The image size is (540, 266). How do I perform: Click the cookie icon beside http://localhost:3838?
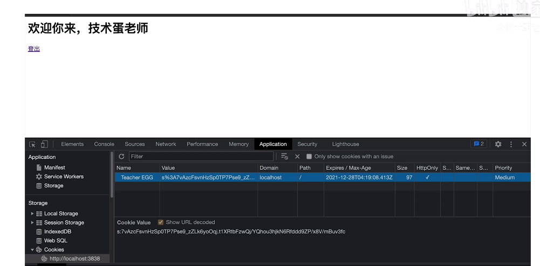click(x=44, y=258)
